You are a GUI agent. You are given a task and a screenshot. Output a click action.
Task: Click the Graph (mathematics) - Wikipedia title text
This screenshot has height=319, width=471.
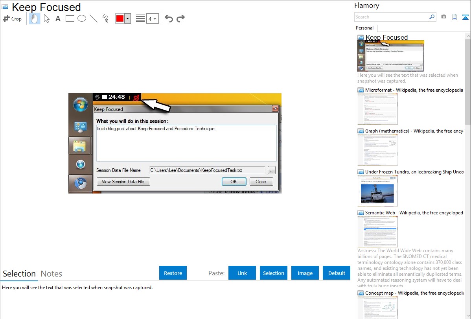[x=414, y=131]
